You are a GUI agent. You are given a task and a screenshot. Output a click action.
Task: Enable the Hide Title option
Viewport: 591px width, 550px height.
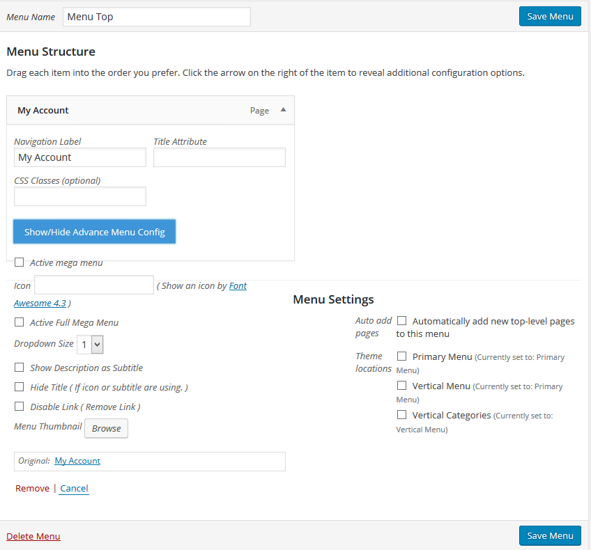(20, 387)
